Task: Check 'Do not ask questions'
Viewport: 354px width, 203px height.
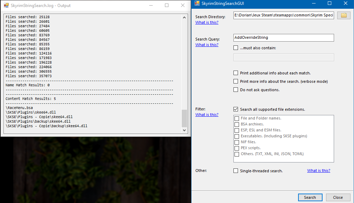Action: (236, 90)
